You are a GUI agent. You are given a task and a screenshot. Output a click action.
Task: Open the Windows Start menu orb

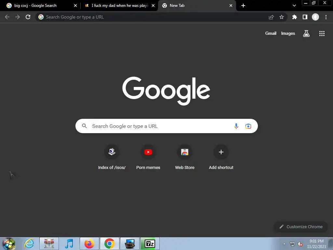click(x=9, y=243)
